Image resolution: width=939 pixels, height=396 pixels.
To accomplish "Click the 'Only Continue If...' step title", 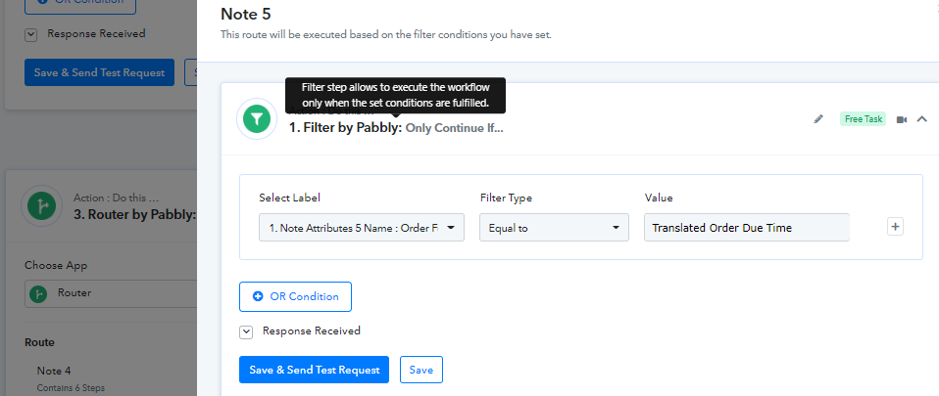I will point(455,128).
